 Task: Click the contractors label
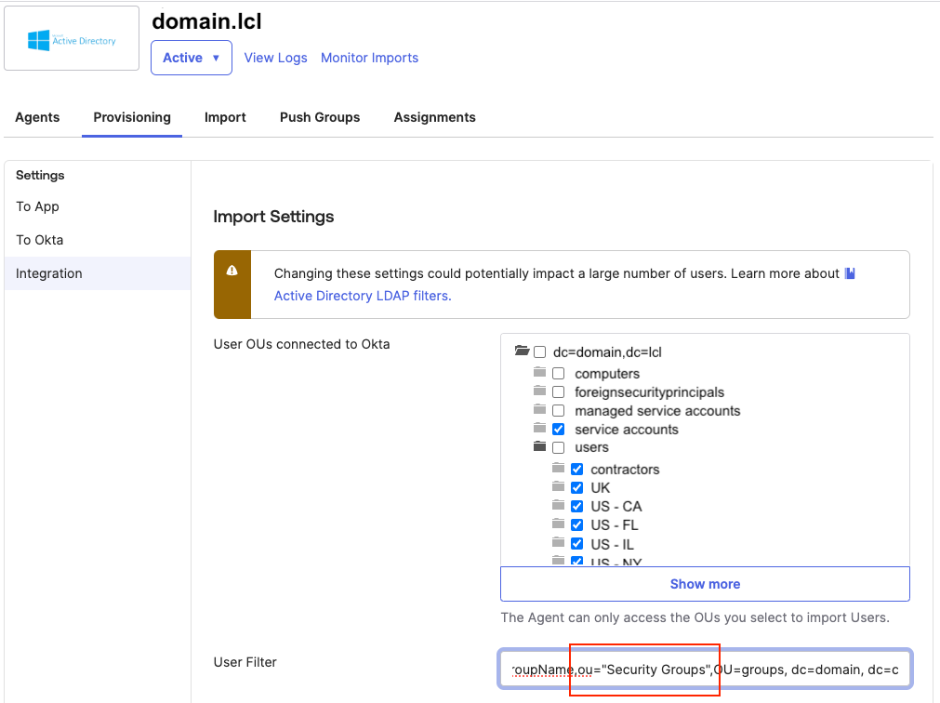625,470
